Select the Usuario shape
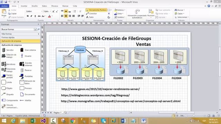 (26, 56)
